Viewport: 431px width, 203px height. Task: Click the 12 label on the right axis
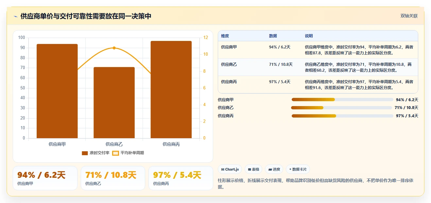(x=206, y=38)
